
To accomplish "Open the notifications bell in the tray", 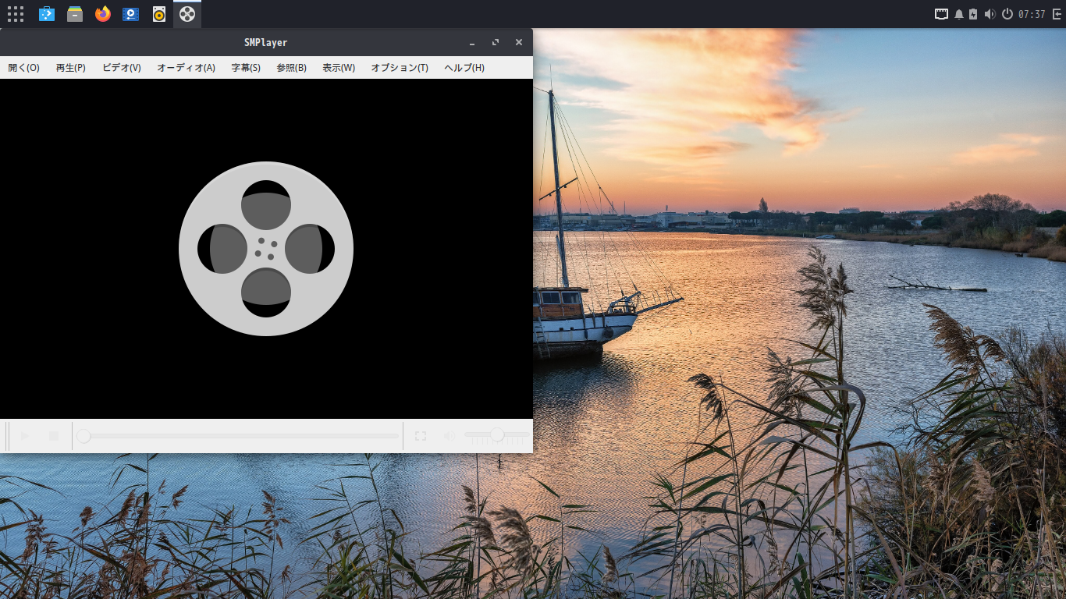I will pyautogui.click(x=959, y=14).
